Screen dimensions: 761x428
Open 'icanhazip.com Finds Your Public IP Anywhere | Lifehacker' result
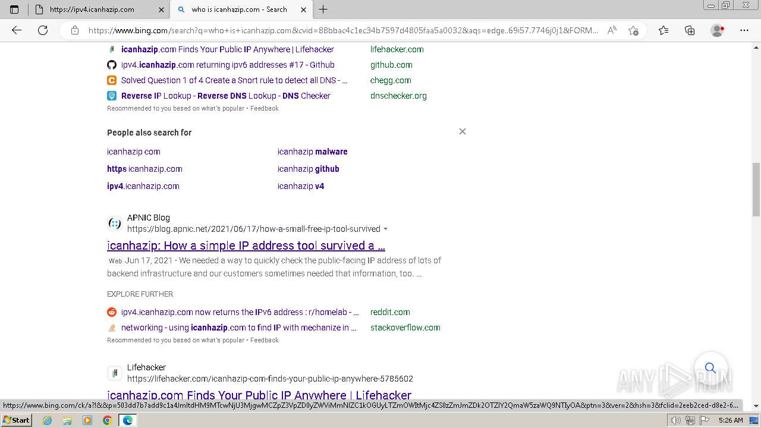[259, 395]
